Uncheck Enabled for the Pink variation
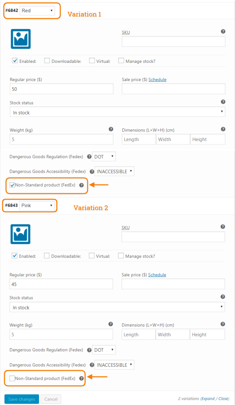The width and height of the screenshot is (235, 405). point(14,256)
